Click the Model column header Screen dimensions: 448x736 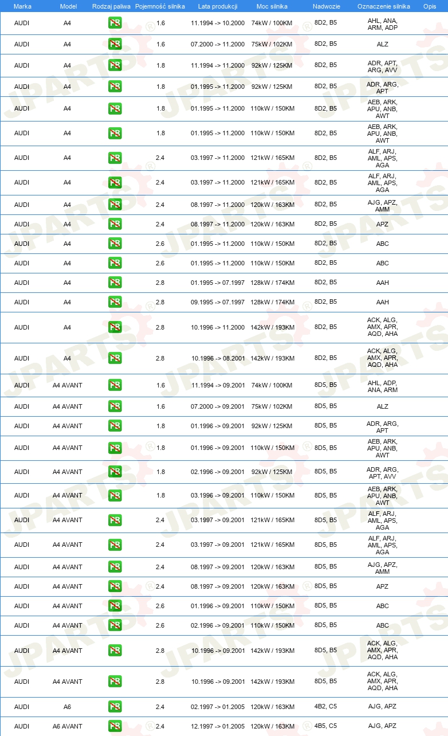[68, 6]
